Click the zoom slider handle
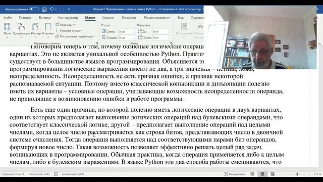 (297, 174)
